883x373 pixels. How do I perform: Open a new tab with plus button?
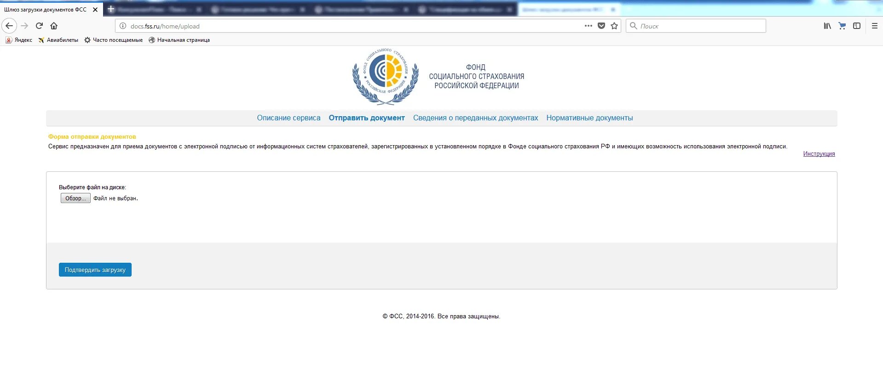[111, 9]
